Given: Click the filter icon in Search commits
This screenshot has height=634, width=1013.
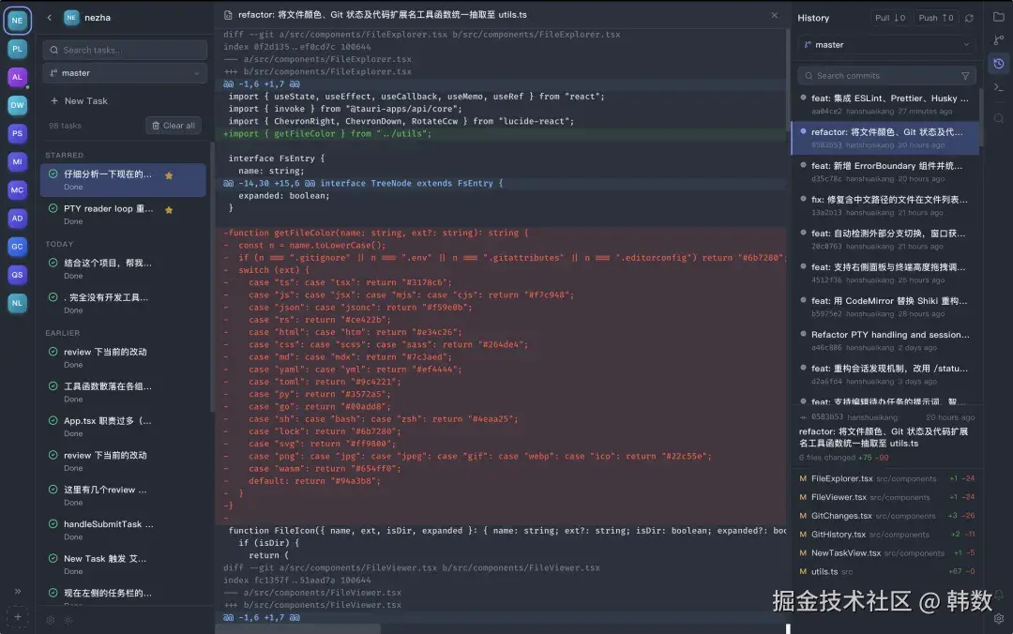Looking at the screenshot, I should point(964,76).
